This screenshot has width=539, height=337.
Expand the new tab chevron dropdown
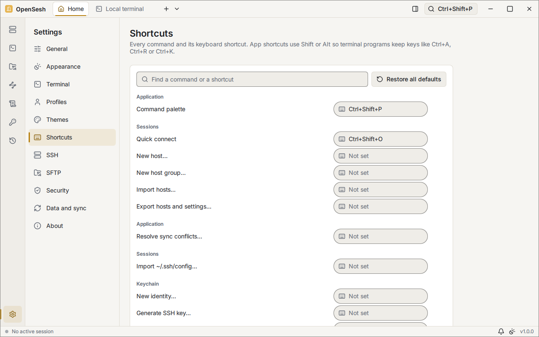tap(177, 9)
